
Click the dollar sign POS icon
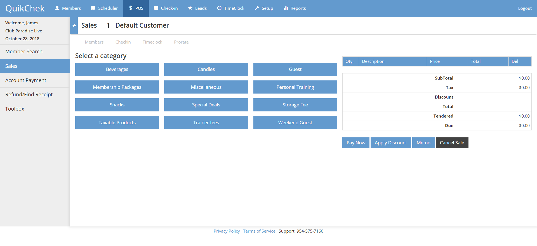pos(131,8)
